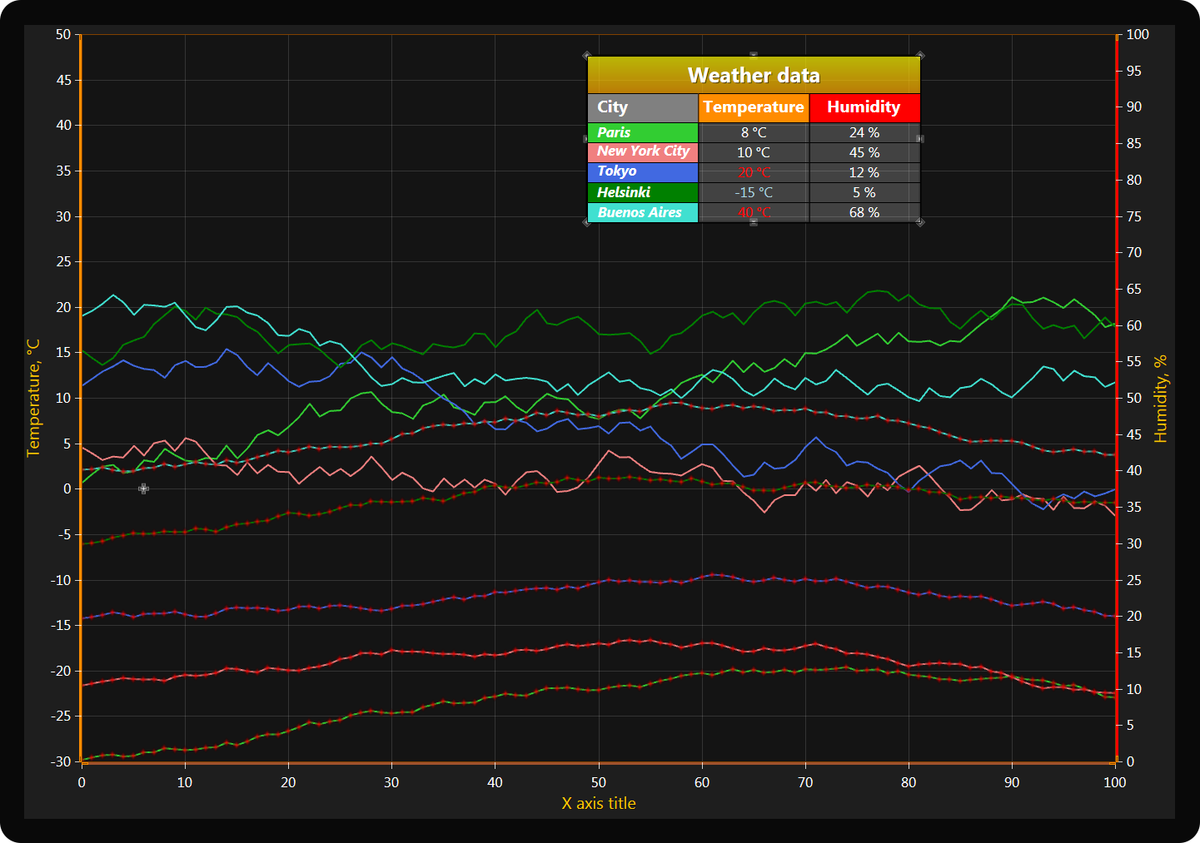Select the Temperature column header
The width and height of the screenshot is (1200, 843).
coord(754,107)
